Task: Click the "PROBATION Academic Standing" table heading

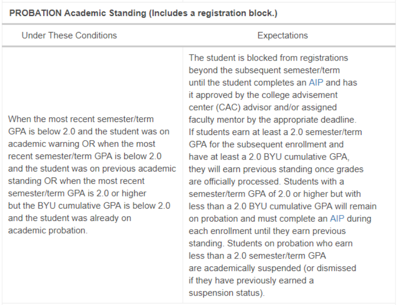Action: coord(78,13)
